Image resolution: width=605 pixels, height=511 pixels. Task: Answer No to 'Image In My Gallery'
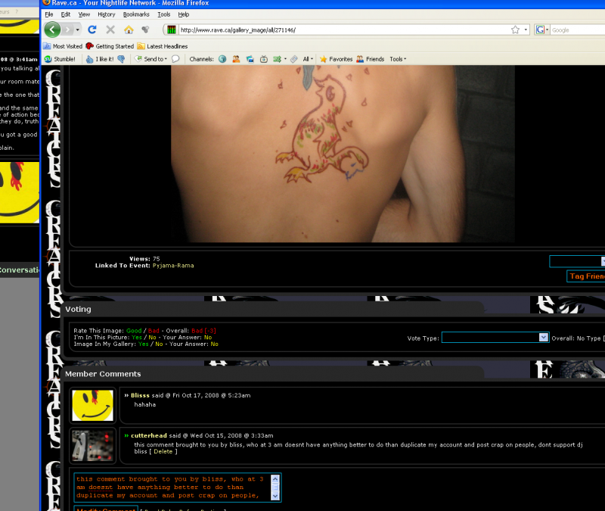tap(159, 344)
